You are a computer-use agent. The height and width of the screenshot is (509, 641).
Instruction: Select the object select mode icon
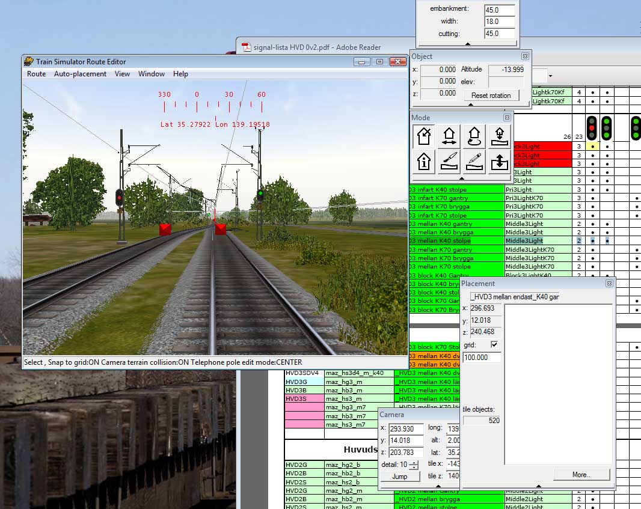(x=425, y=136)
